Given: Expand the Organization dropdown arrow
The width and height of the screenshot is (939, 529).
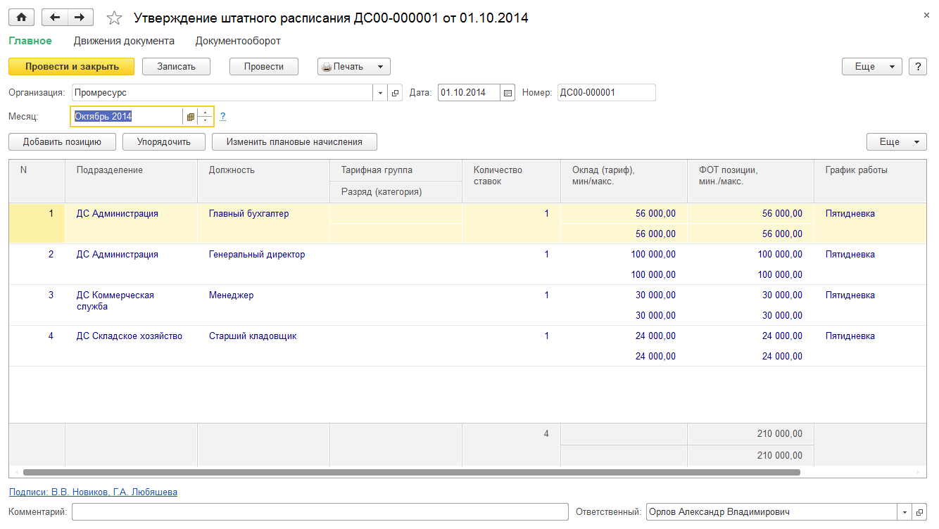Looking at the screenshot, I should pyautogui.click(x=380, y=93).
